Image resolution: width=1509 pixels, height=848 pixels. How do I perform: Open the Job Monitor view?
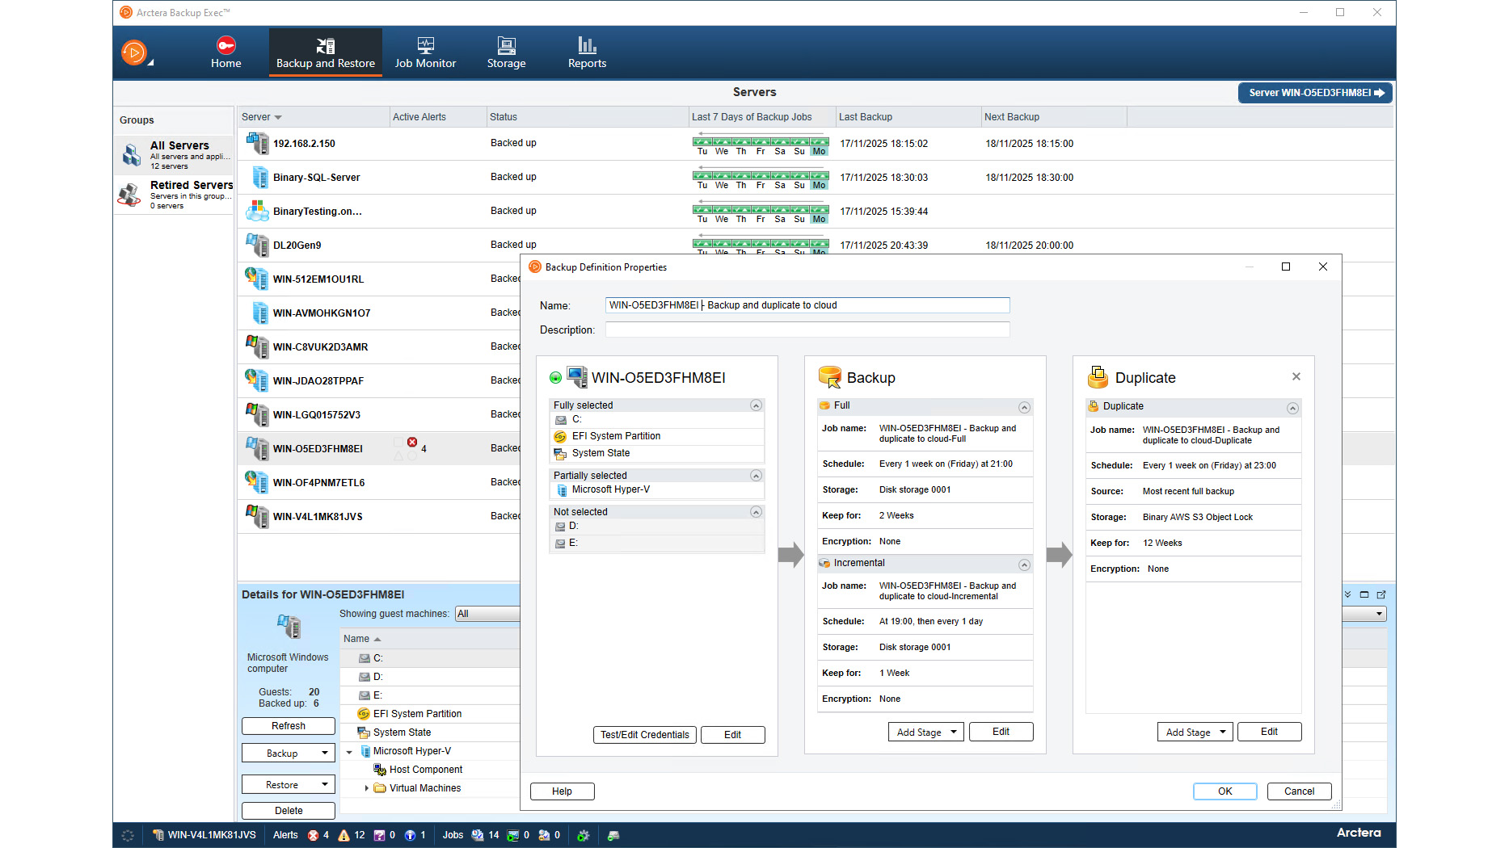pos(425,52)
